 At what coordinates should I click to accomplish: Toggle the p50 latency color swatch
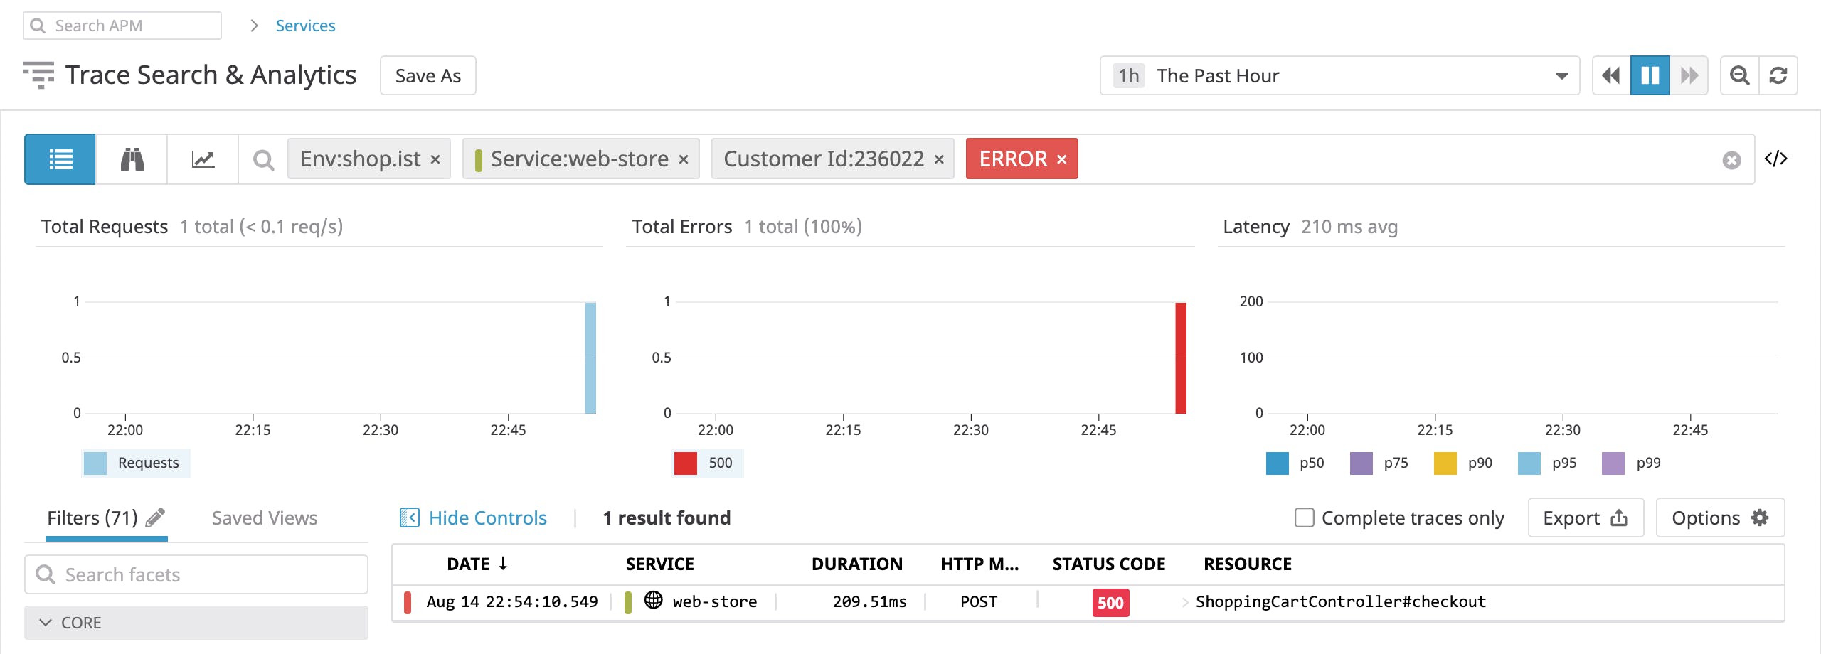click(1277, 462)
